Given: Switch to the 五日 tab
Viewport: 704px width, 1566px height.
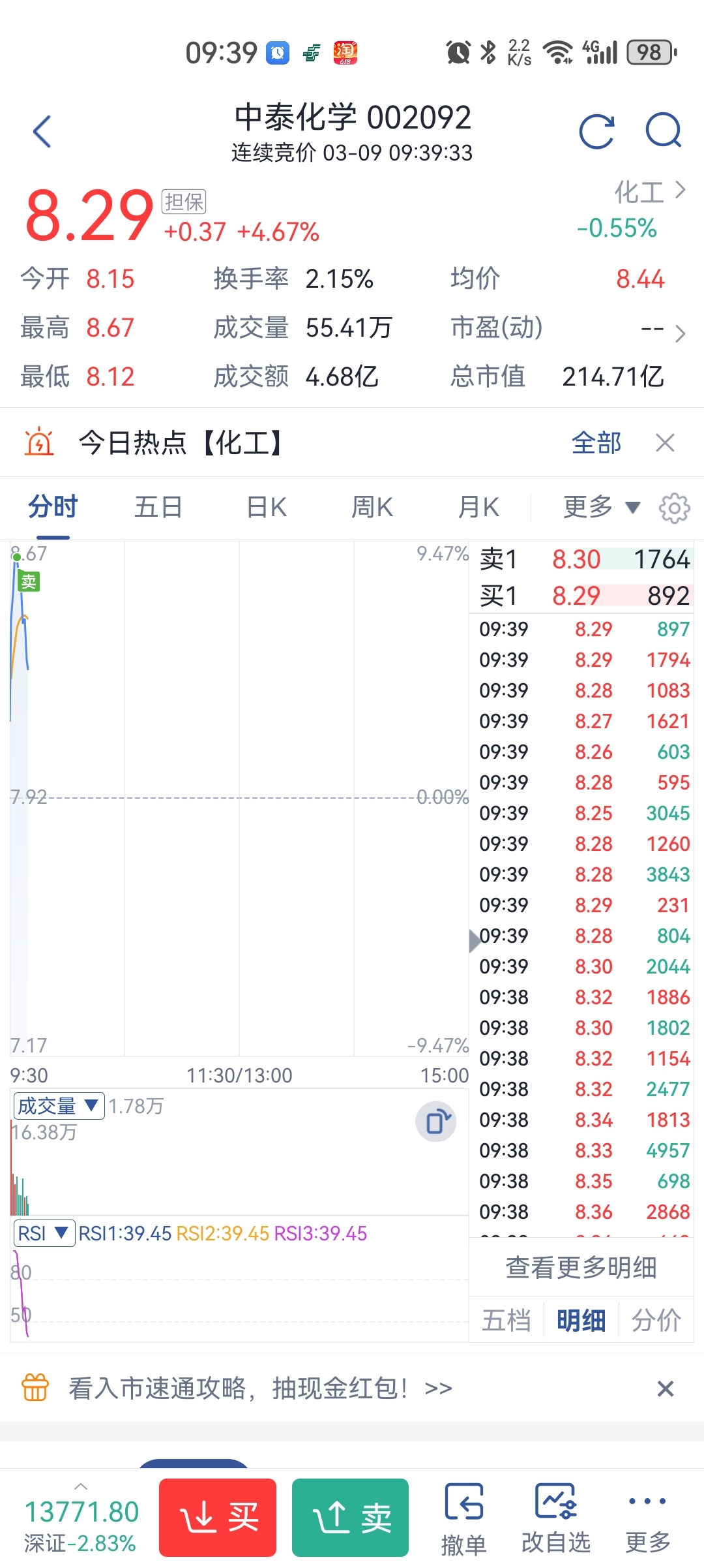Looking at the screenshot, I should [x=158, y=507].
